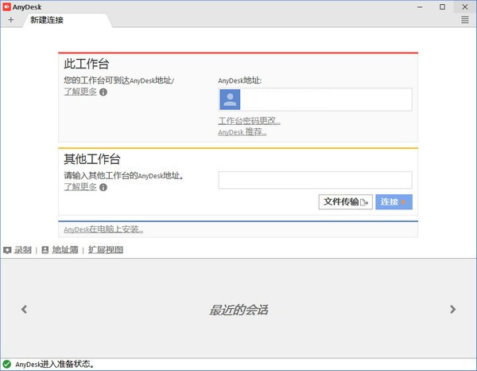Click the AnyDesk logo in title bar
Screen dimensions: 477x371
coord(6,6)
